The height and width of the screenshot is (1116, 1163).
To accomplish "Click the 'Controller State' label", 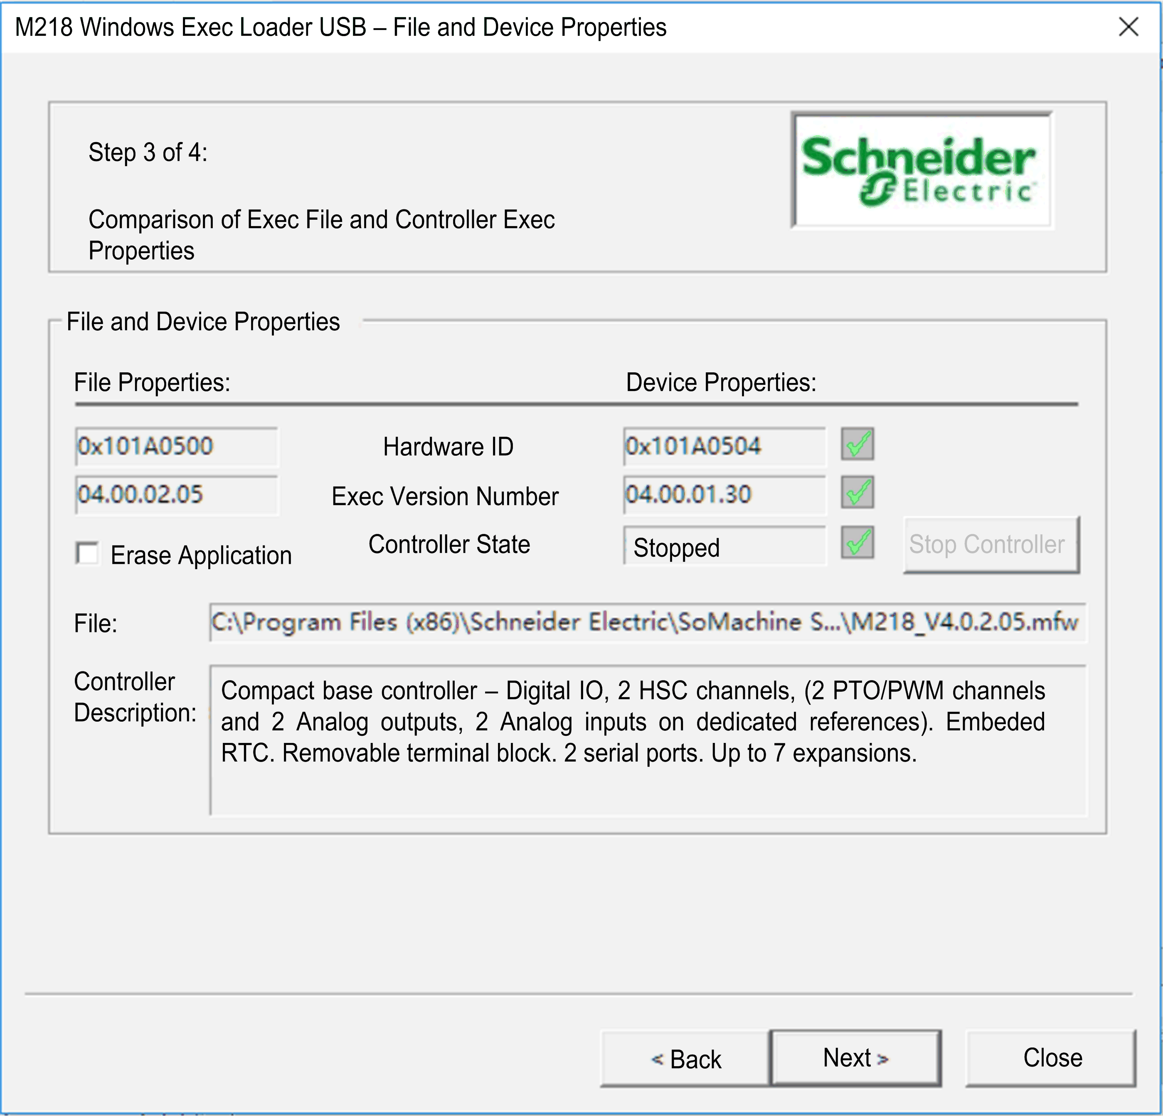I will (x=449, y=544).
